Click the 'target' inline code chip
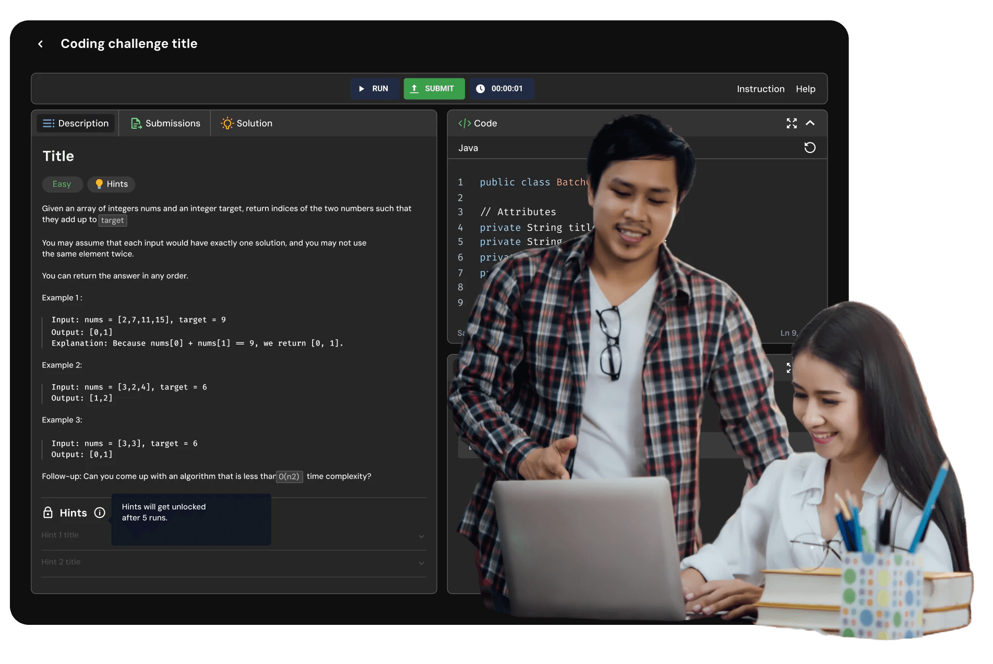Image resolution: width=993 pixels, height=664 pixels. point(113,220)
